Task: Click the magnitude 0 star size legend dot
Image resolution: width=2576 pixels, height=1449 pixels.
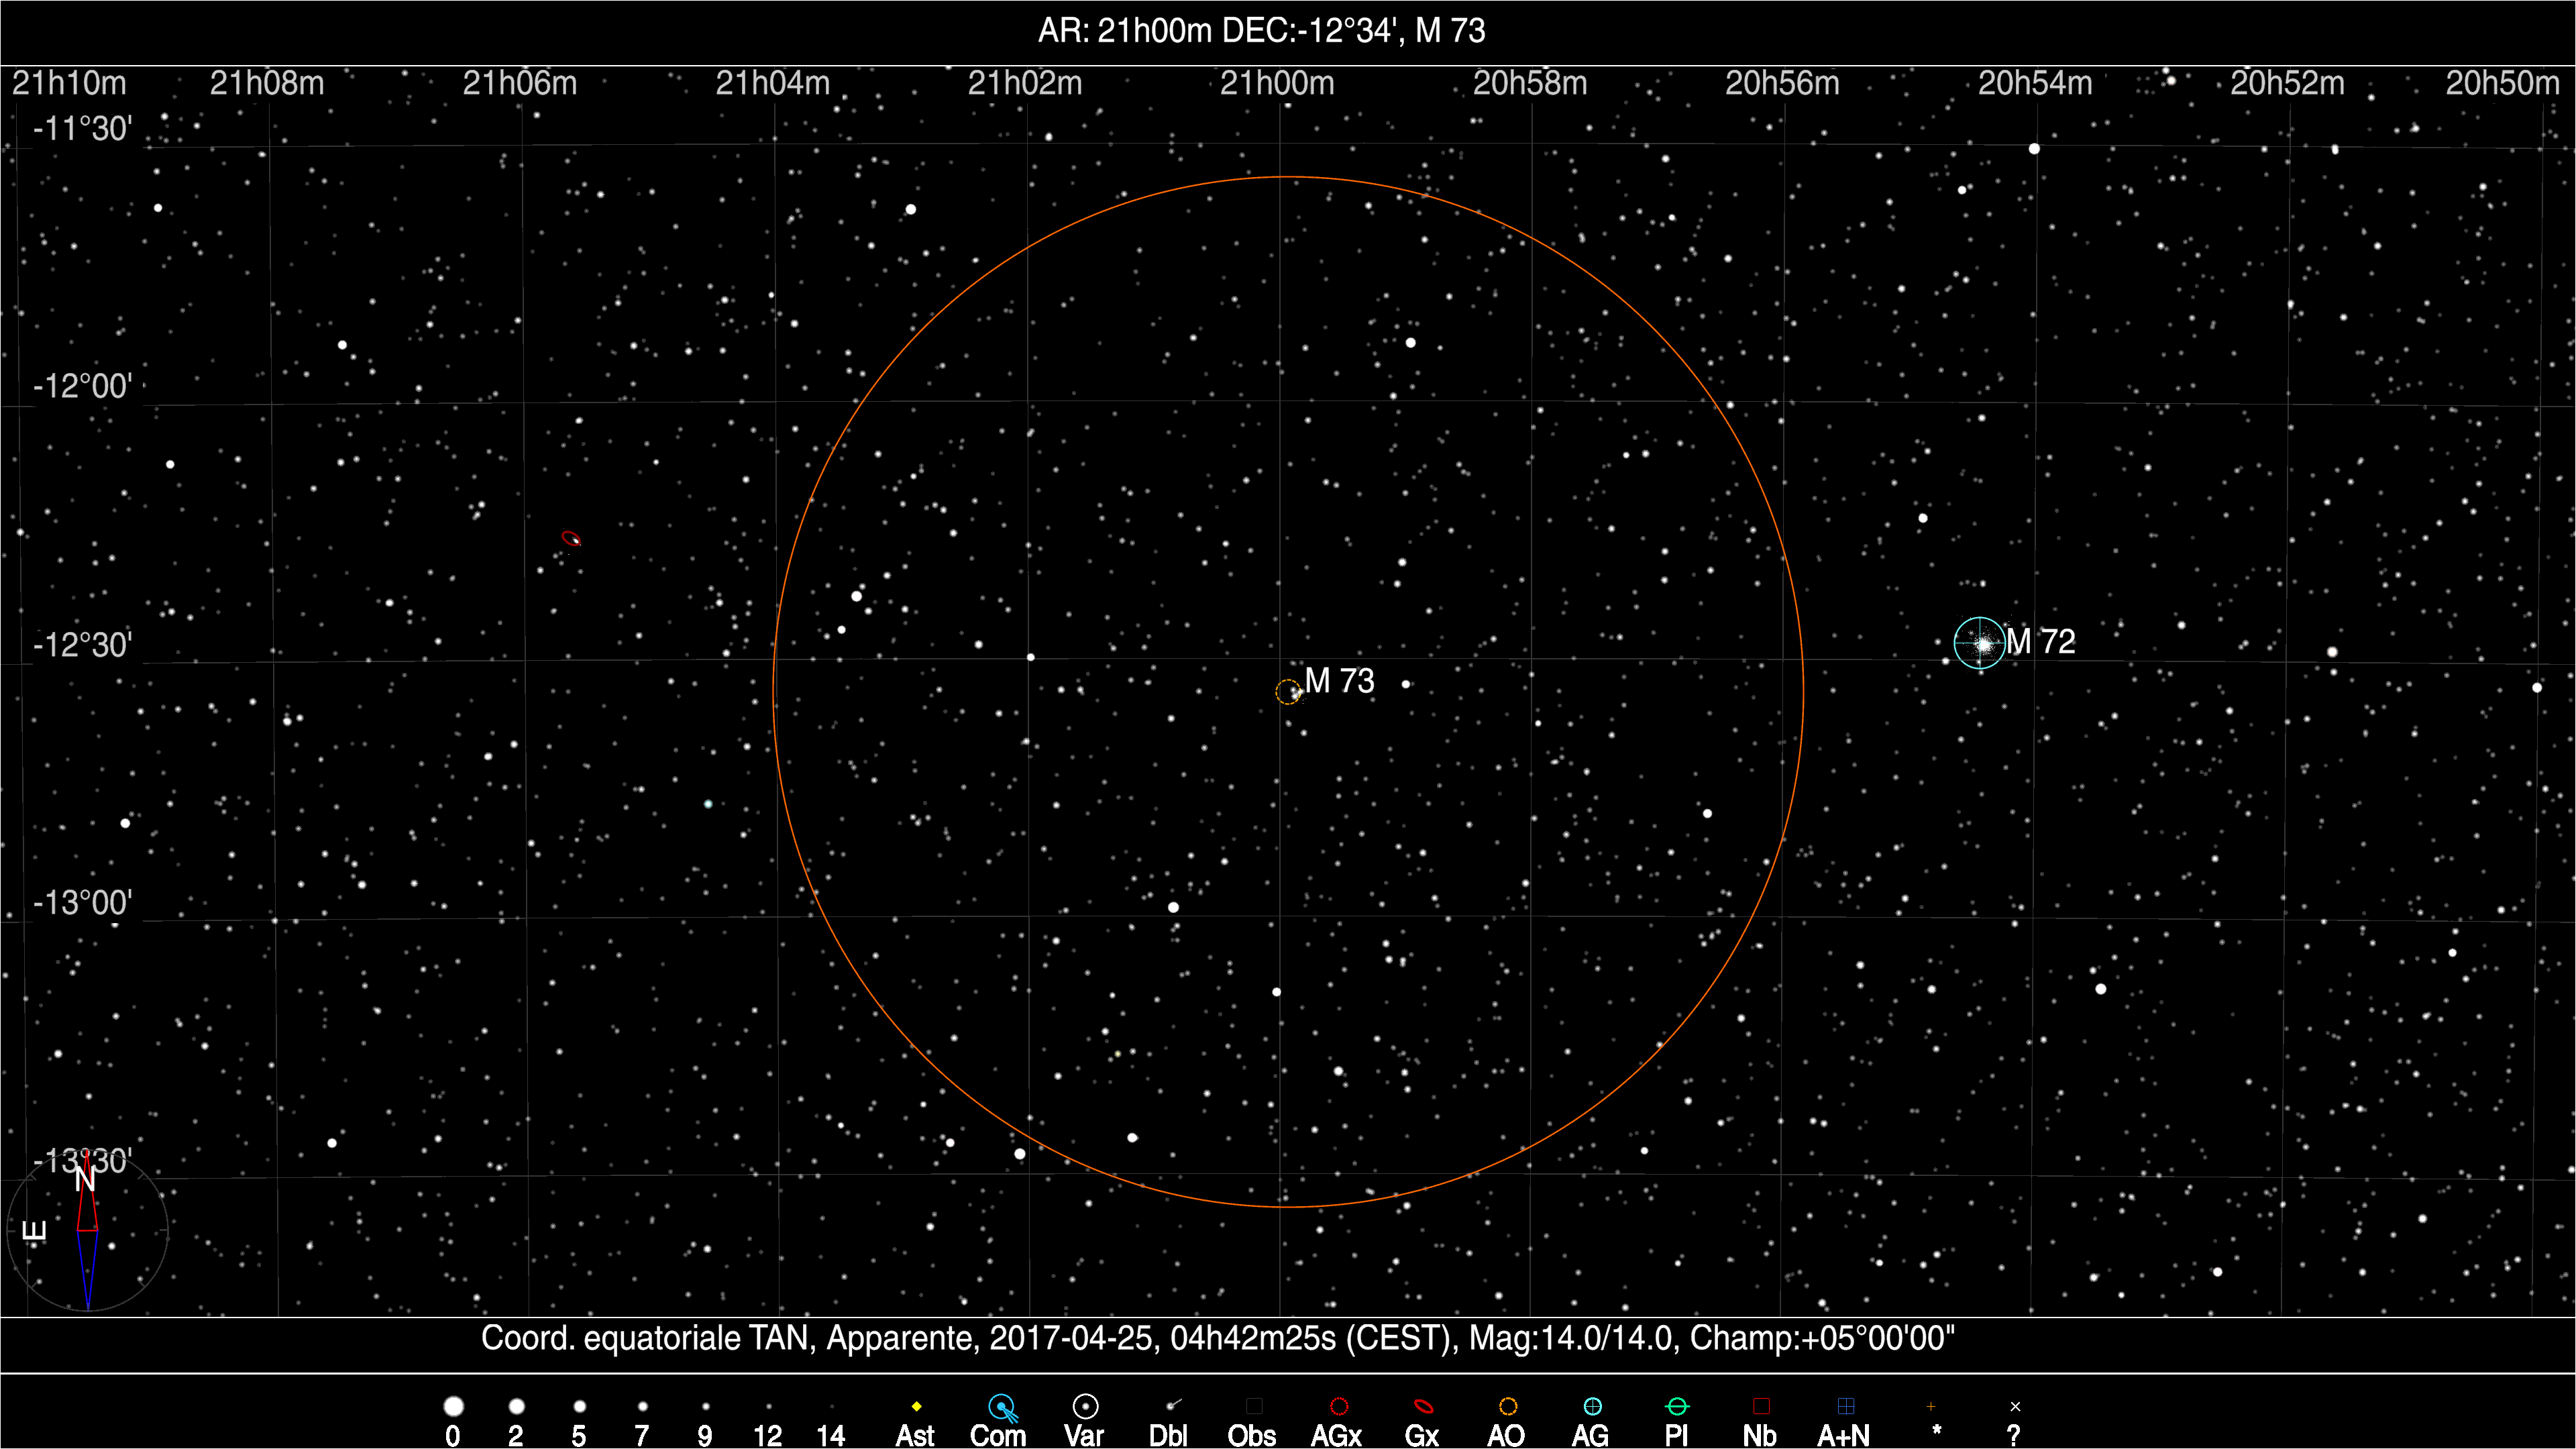Action: pos(453,1407)
